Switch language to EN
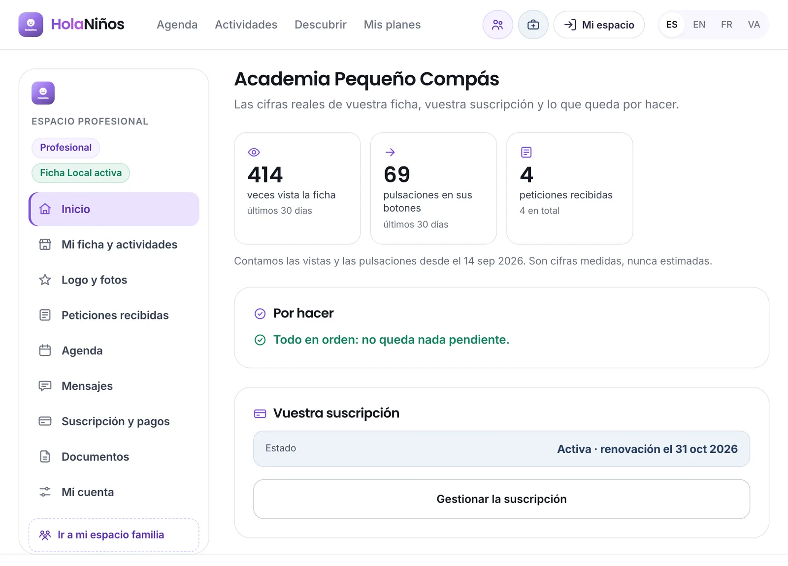 699,25
